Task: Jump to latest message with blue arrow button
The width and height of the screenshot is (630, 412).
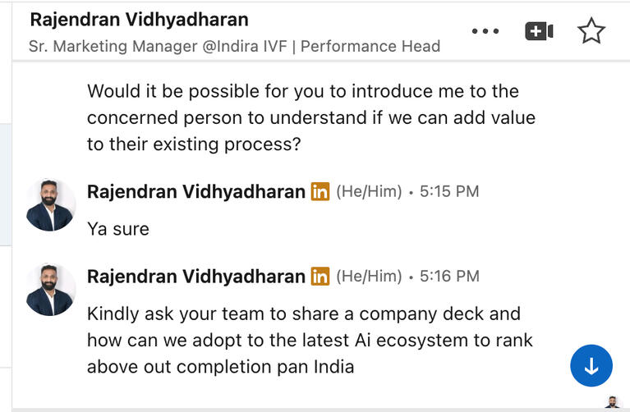Action: pyautogui.click(x=591, y=365)
